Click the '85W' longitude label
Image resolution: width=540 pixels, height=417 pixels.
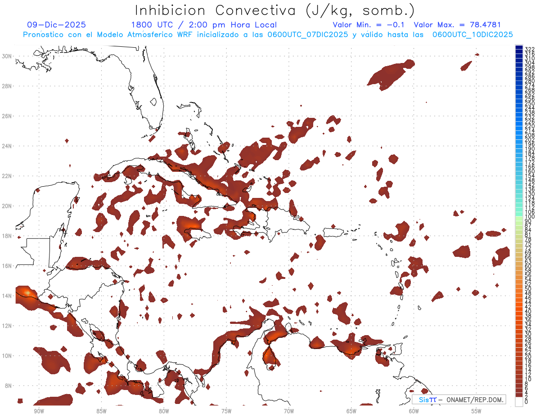click(x=101, y=411)
